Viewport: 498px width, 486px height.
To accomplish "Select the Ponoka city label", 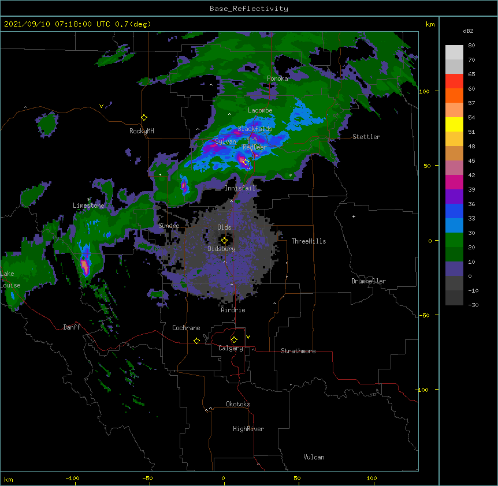I will 277,78.
